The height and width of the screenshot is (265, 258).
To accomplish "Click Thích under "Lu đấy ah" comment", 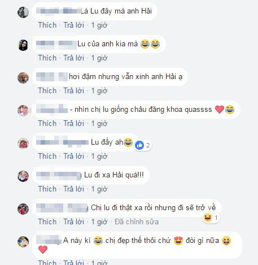I will click(47, 156).
